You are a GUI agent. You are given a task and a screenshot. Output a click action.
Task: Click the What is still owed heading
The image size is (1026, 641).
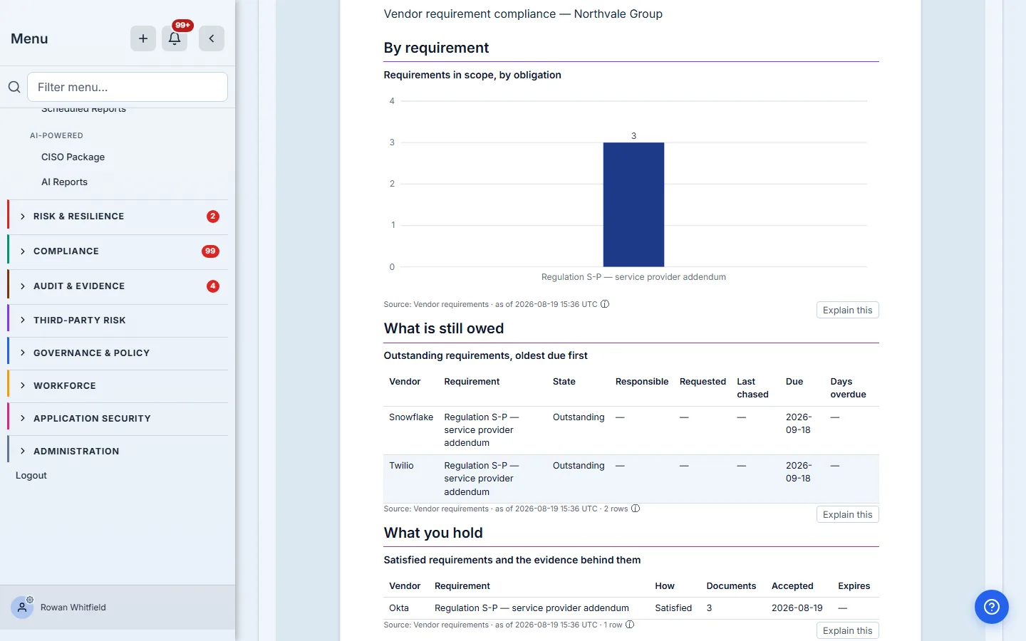click(x=444, y=328)
